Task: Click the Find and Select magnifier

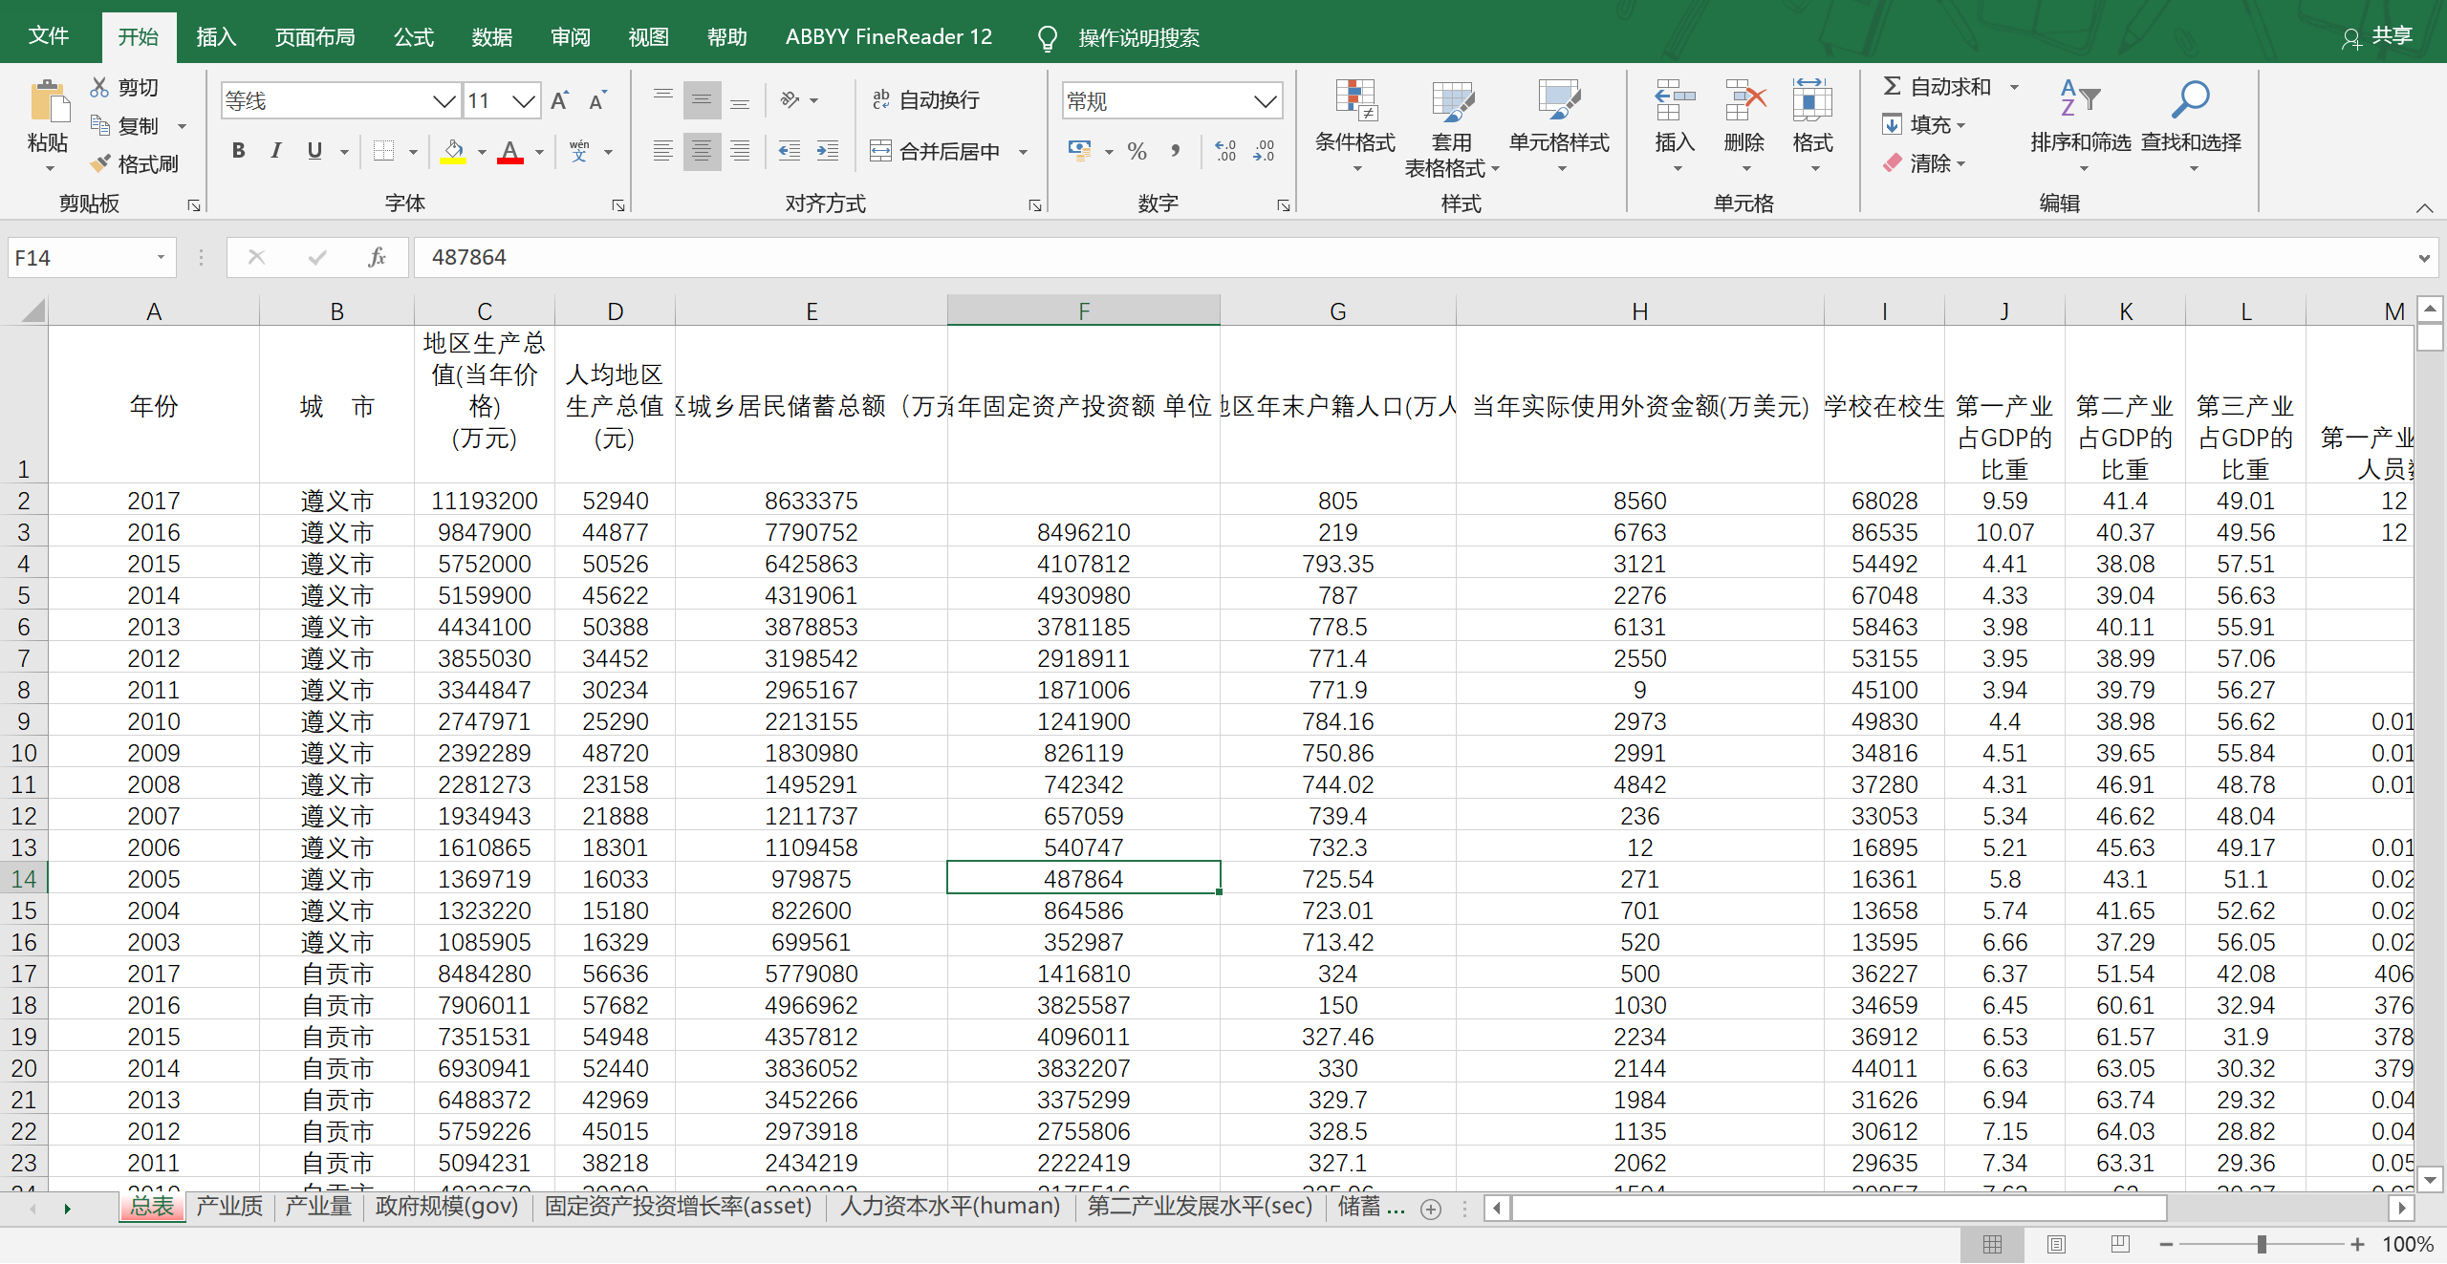Action: [2190, 99]
